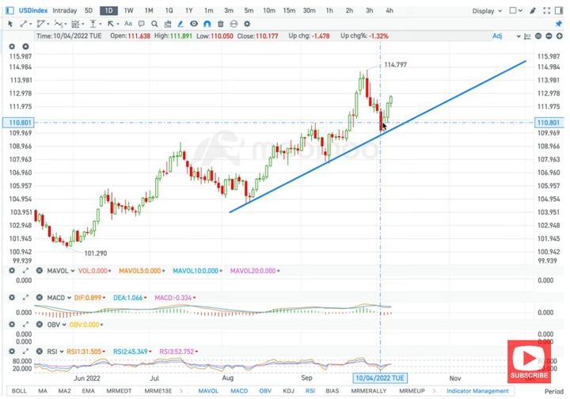Click the chart-type icon beside Adj
570x399 pixels.
(x=527, y=36)
